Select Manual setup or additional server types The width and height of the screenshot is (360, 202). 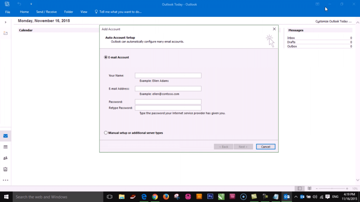(x=105, y=133)
